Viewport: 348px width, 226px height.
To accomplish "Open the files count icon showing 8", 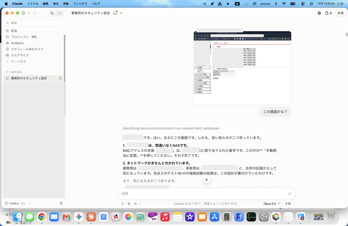I will [329, 13].
